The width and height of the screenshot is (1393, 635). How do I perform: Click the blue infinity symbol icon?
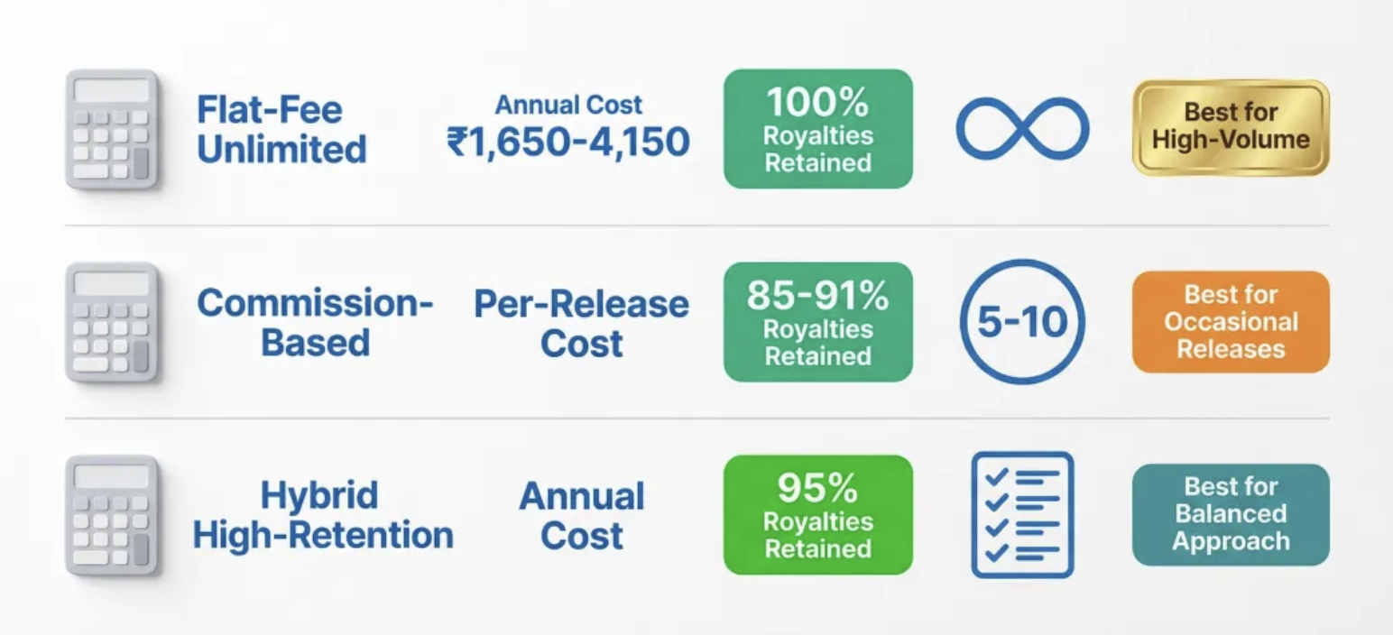pos(1022,129)
